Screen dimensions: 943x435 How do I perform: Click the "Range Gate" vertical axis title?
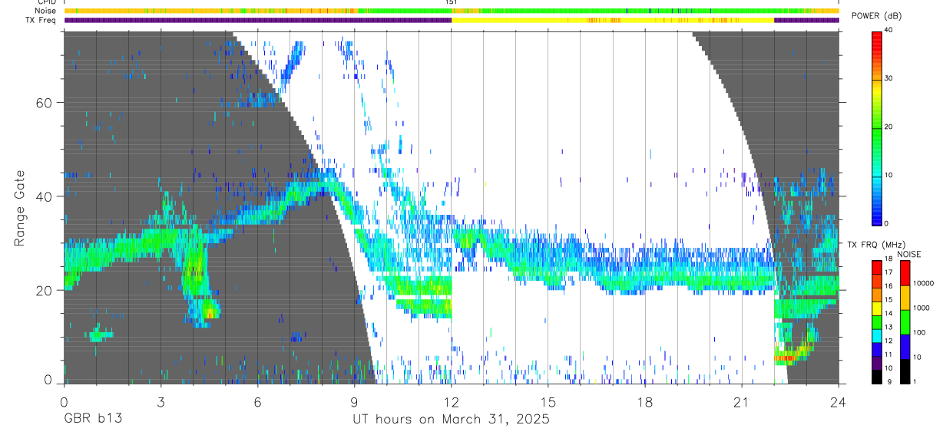[21, 208]
